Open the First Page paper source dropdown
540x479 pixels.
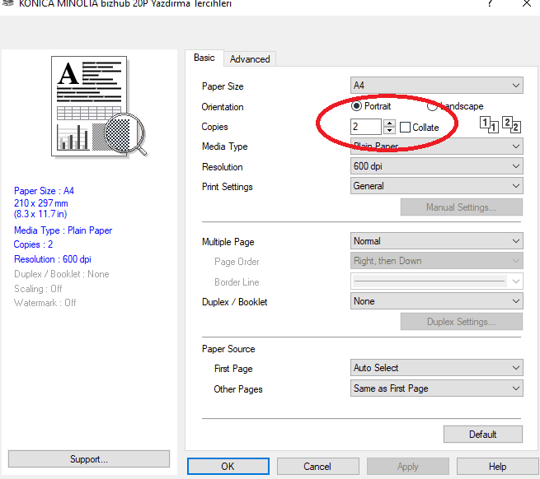point(436,368)
